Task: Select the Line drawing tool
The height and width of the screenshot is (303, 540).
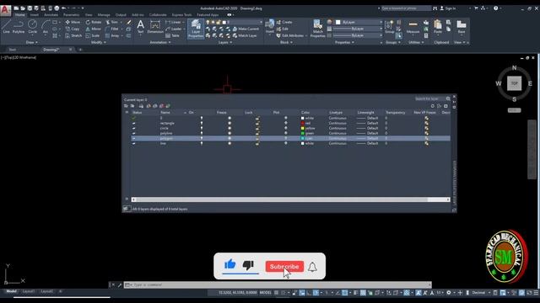Action: click(x=6, y=26)
